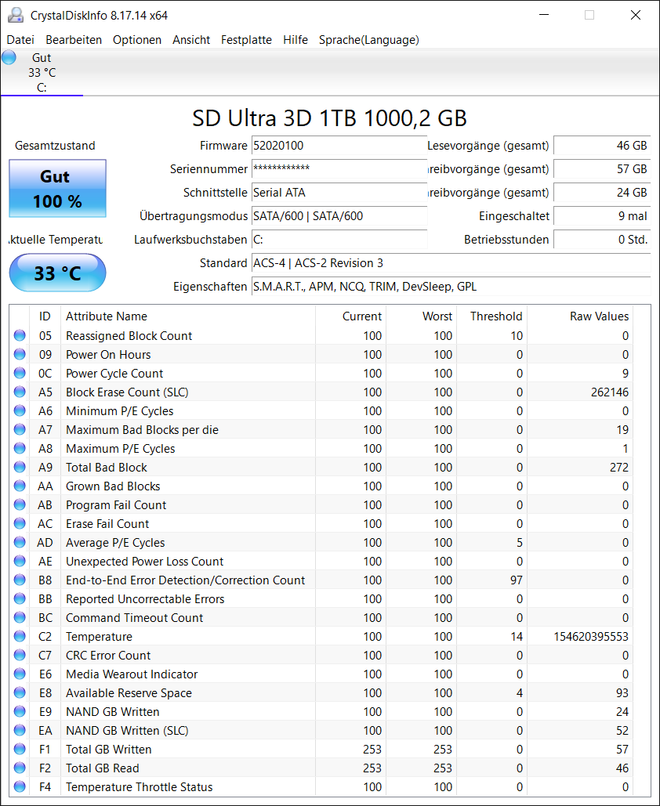The image size is (660, 806).
Task: Open the Hilfe menu
Action: 296,40
